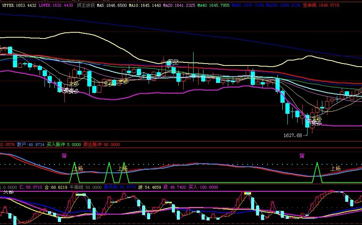Click the 1627.68 low price label

click(x=293, y=136)
